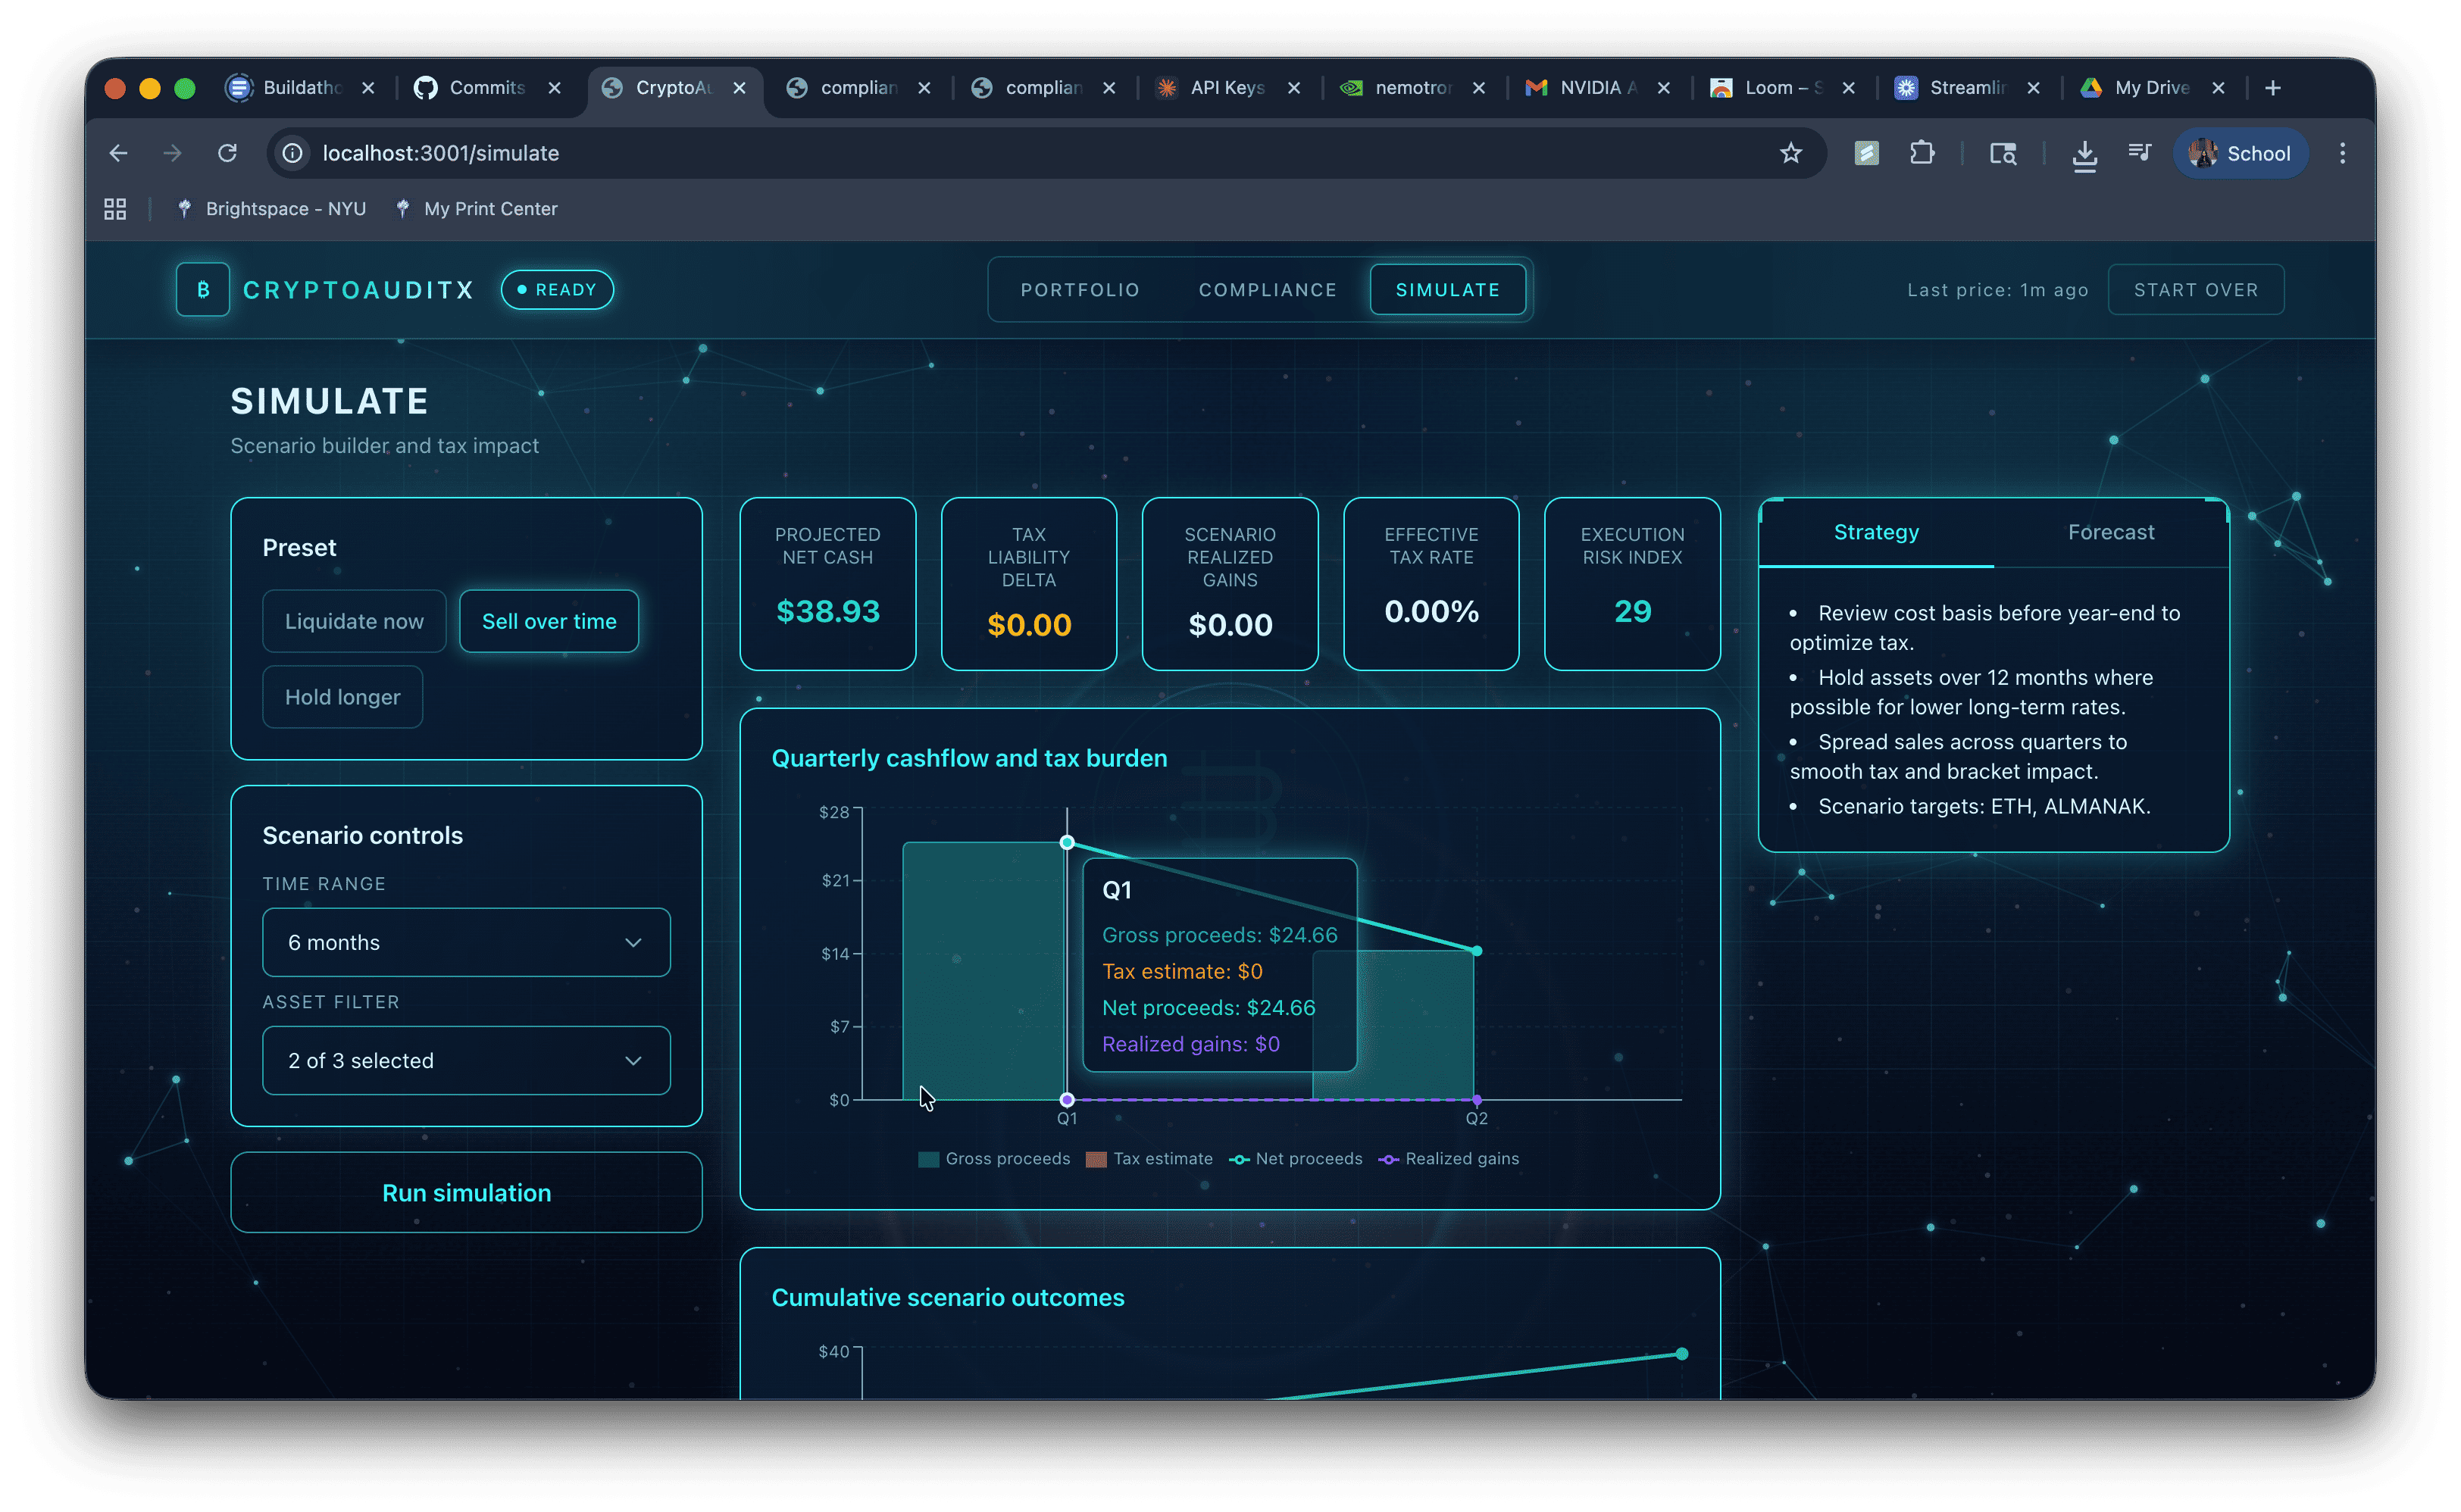The width and height of the screenshot is (2461, 1512).
Task: Open the browser extensions puzzle icon
Action: (x=1921, y=153)
